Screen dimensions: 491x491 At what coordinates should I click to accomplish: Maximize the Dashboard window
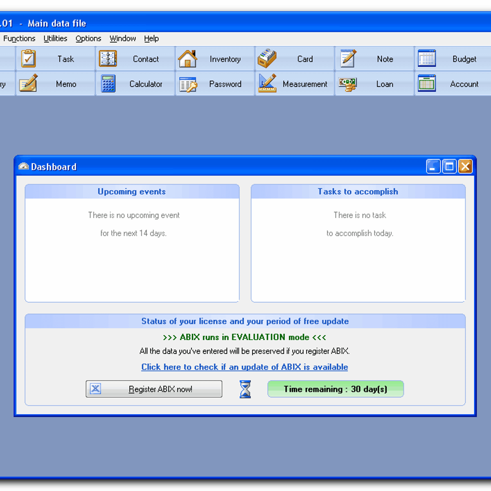click(x=449, y=167)
